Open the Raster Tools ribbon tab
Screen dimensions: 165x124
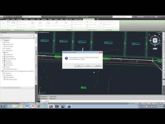(x=68, y=19)
